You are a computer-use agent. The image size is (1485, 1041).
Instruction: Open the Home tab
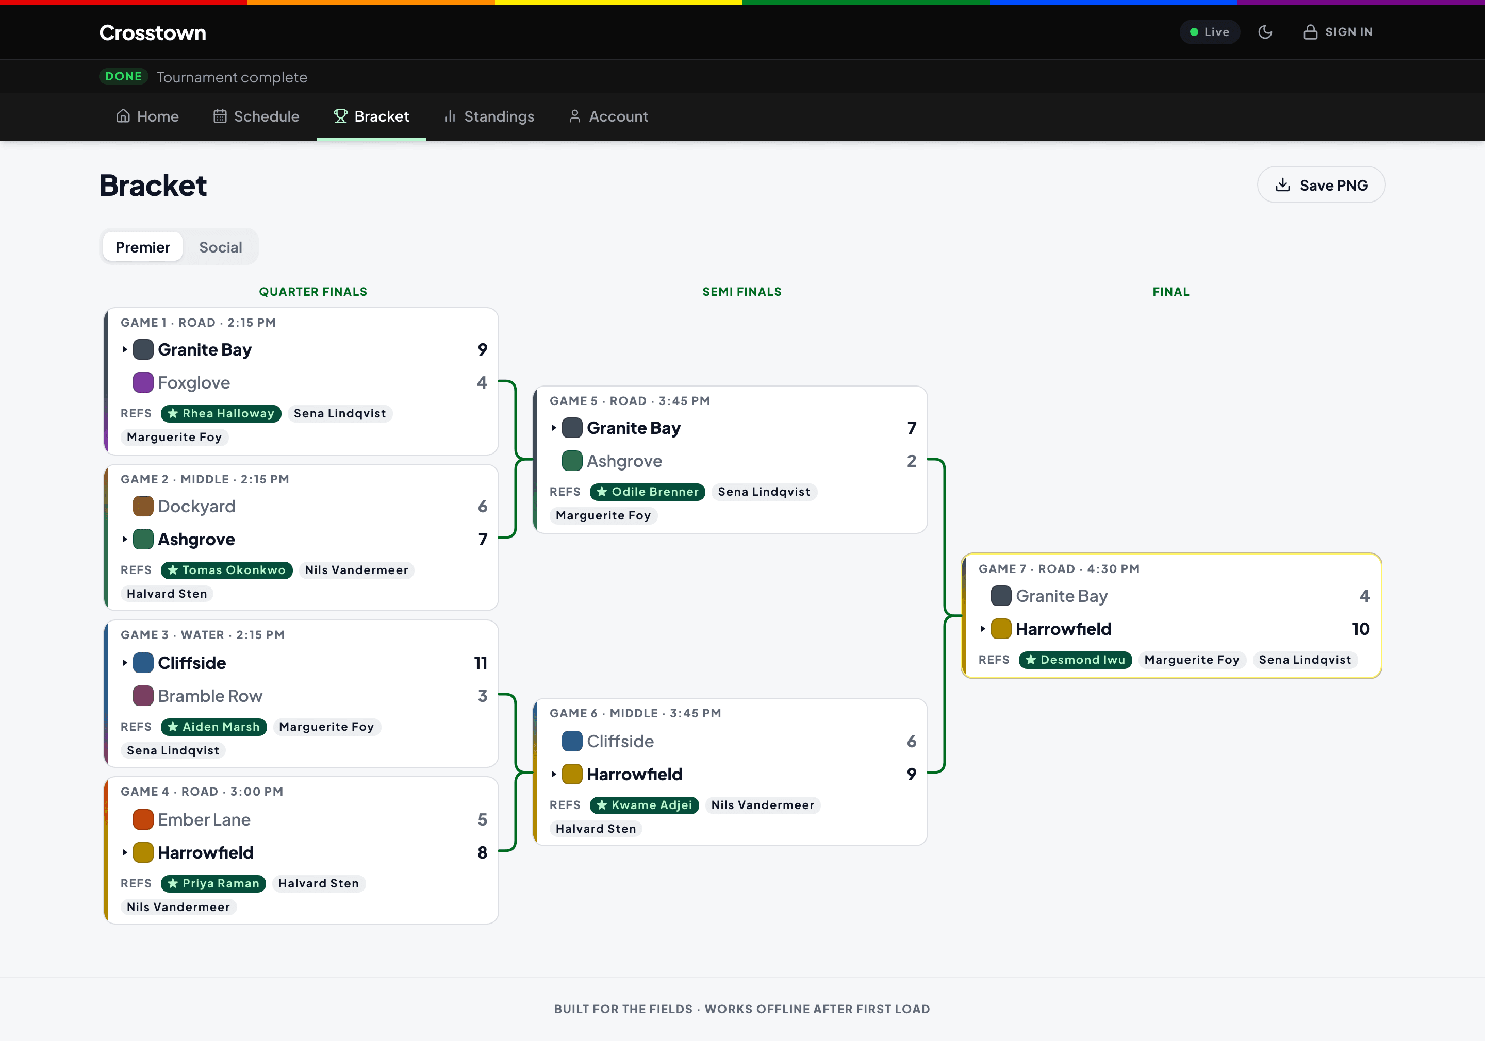147,116
